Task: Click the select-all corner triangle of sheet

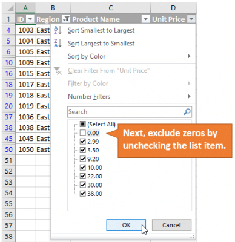Action: (10, 8)
